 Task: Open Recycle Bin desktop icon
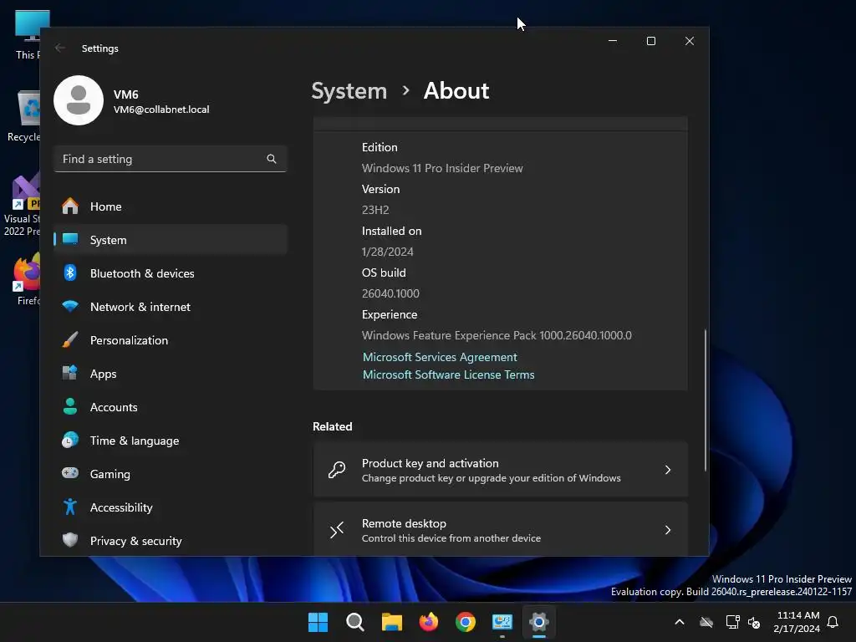(x=23, y=115)
